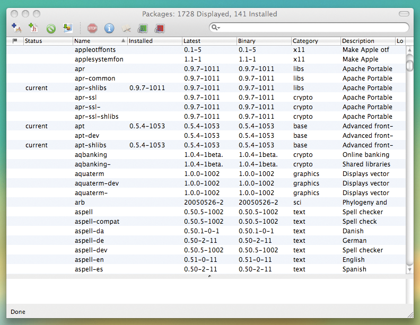Select the aquaterm package name
The width and height of the screenshot is (420, 325).
89,174
